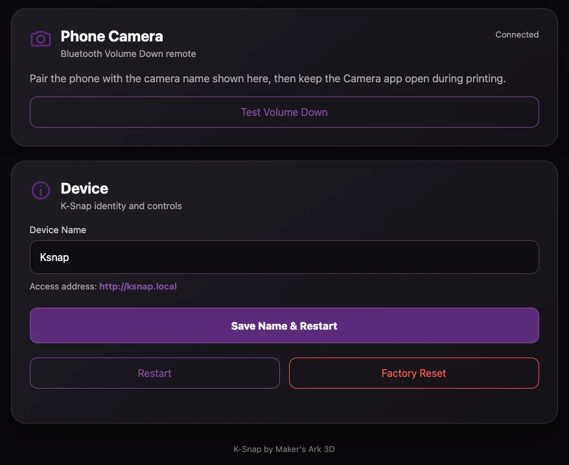Screen dimensions: 569x465
Task: Click the K-Snap identity and controls subtitle
Action: pos(121,206)
